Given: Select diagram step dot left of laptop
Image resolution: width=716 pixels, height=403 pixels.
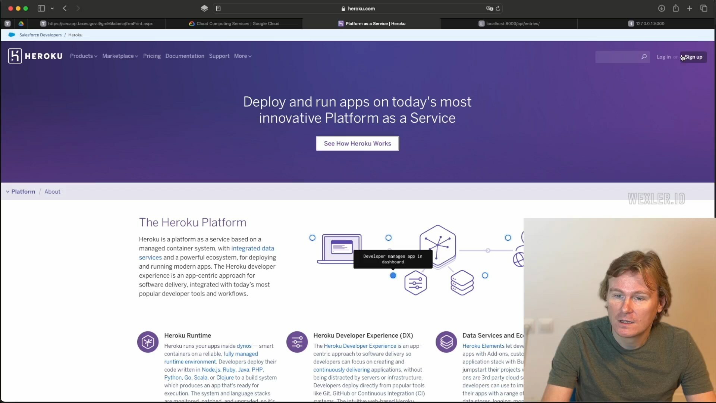Looking at the screenshot, I should (x=313, y=238).
